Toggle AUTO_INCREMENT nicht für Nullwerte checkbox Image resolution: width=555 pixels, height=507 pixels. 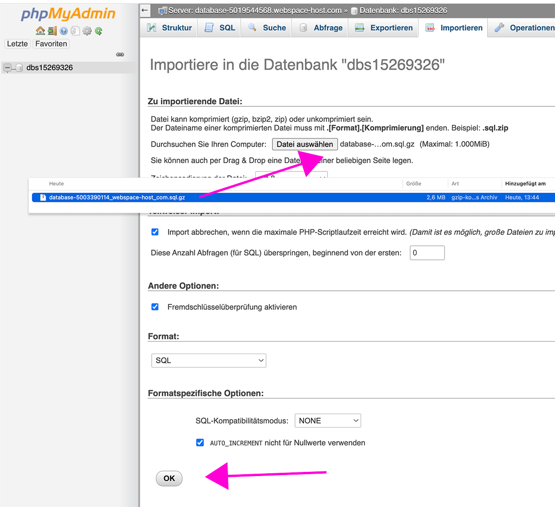[200, 443]
